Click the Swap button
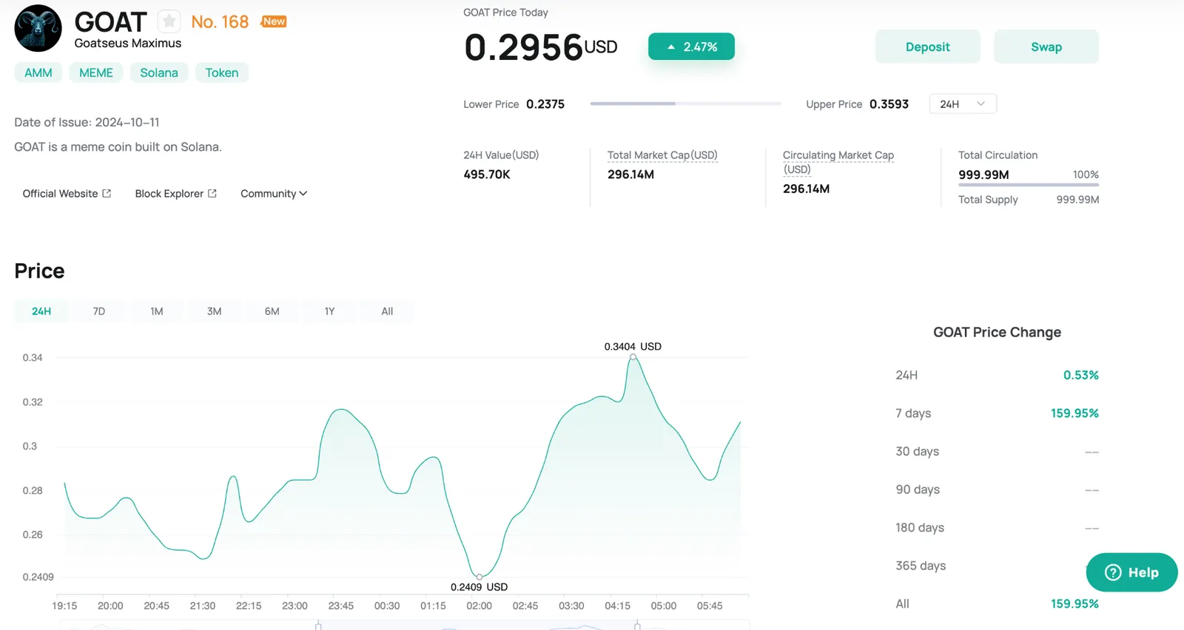 1046,47
